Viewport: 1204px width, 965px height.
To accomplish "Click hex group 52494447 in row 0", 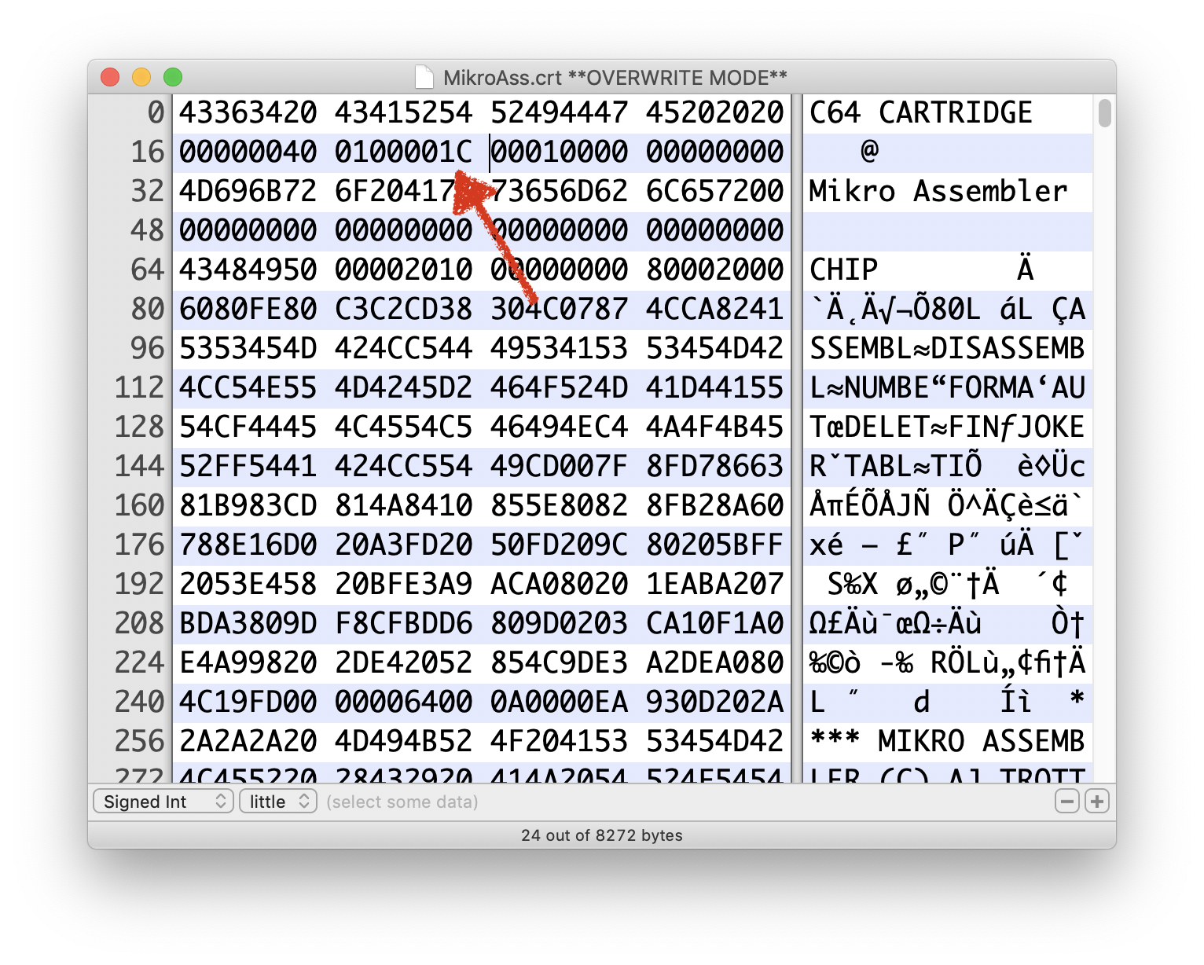I will (560, 112).
